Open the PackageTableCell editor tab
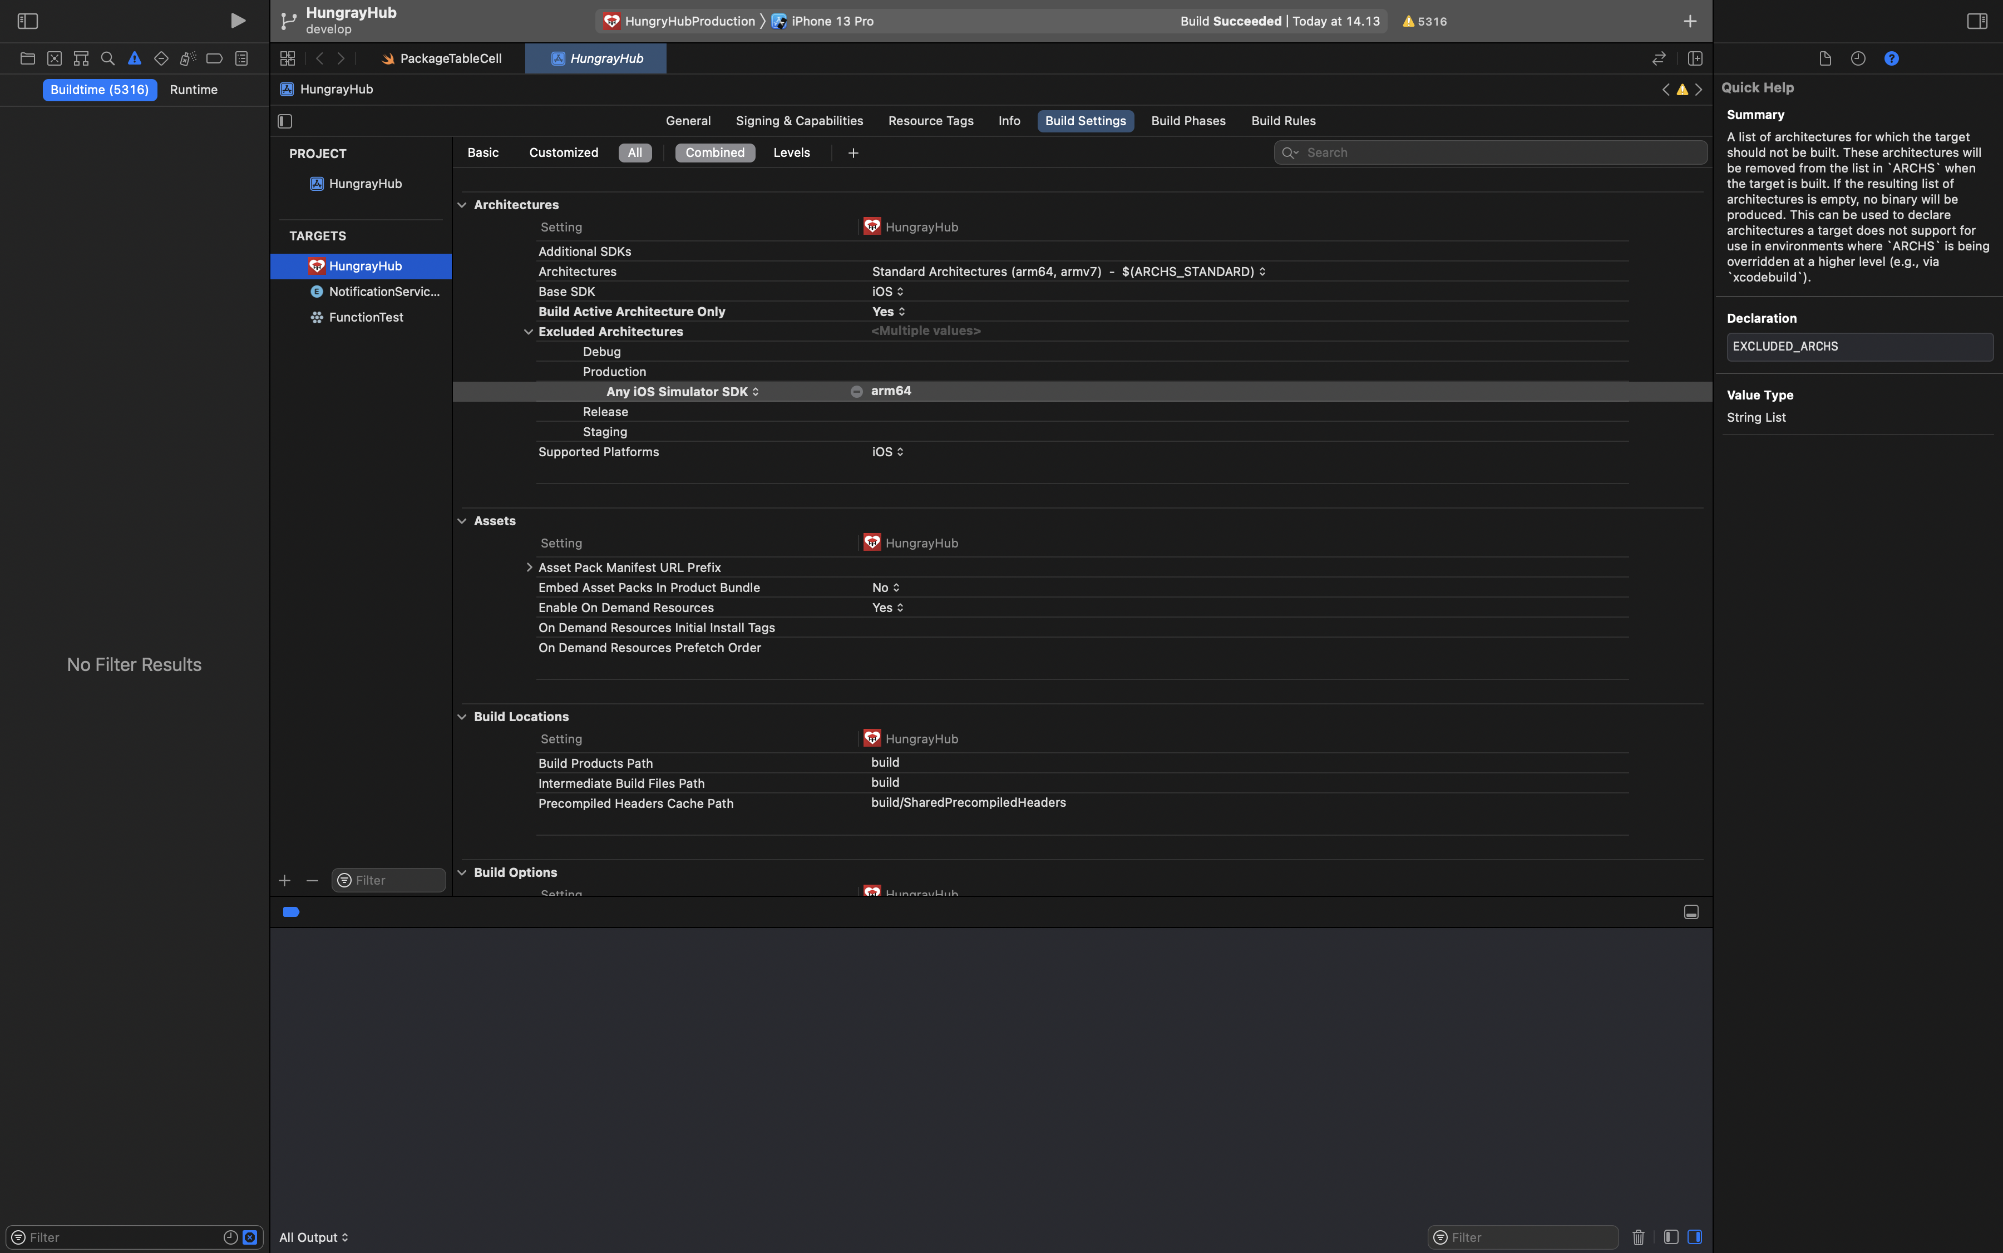The image size is (2003, 1253). point(449,59)
